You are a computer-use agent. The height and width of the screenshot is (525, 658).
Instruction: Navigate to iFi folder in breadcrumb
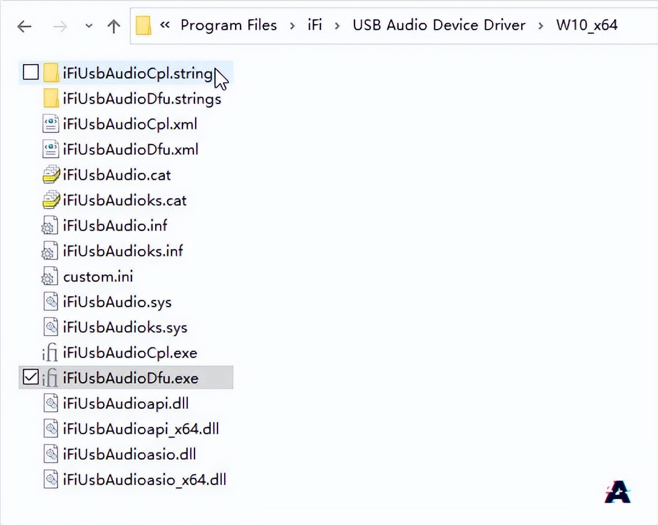coord(314,25)
